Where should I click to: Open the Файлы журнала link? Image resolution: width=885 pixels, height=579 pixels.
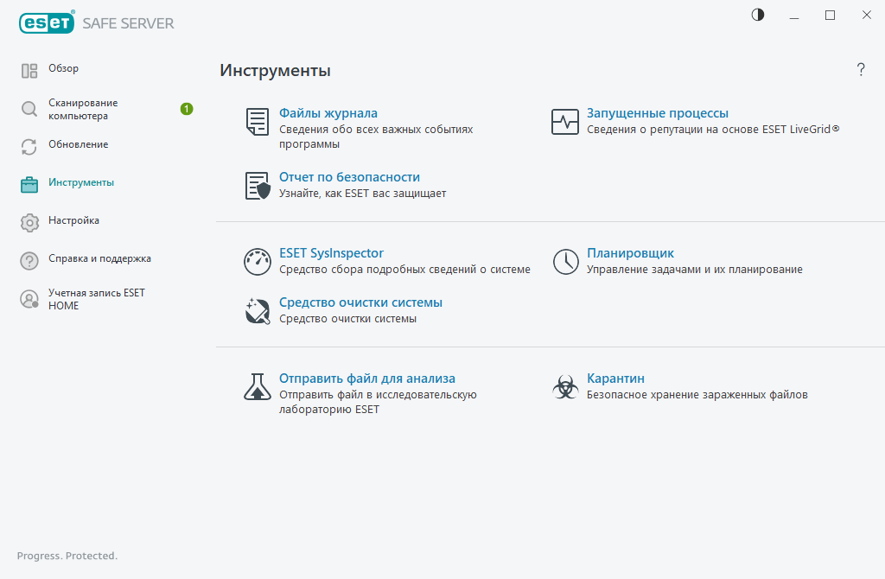(328, 113)
